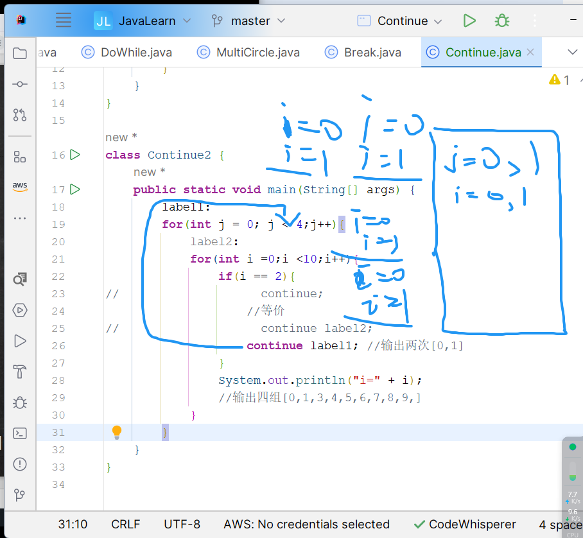This screenshot has width=583, height=538.
Task: Click the class name Continue2
Action: pos(179,155)
